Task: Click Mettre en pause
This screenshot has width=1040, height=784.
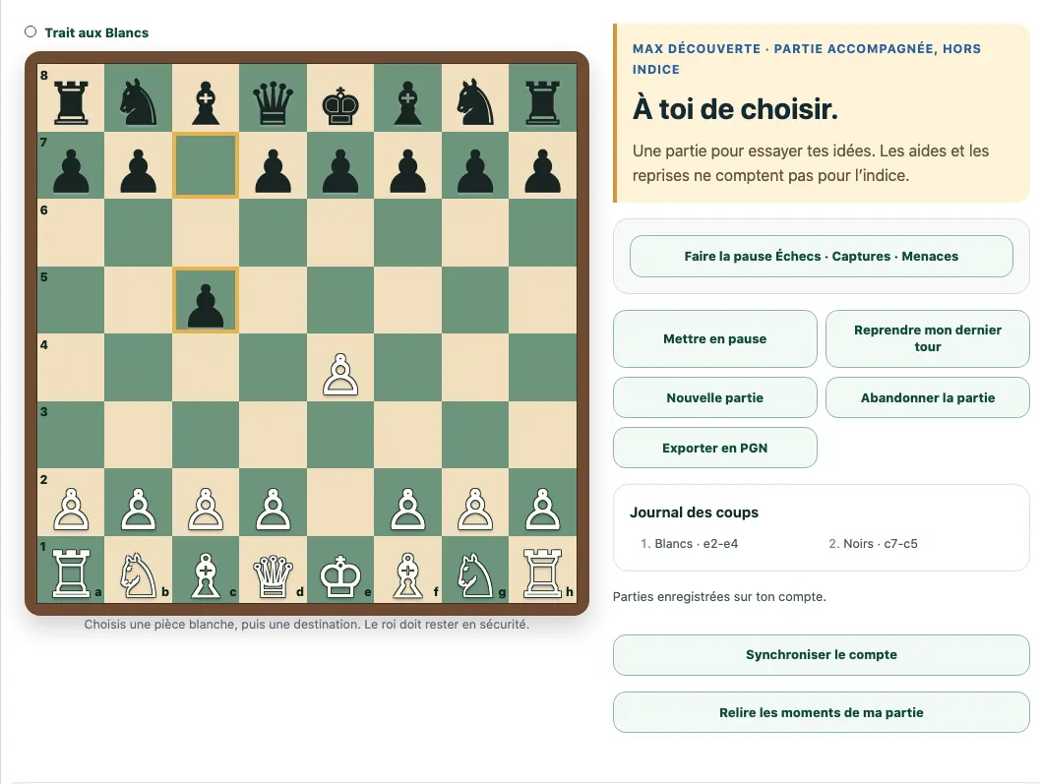Action: pos(715,339)
